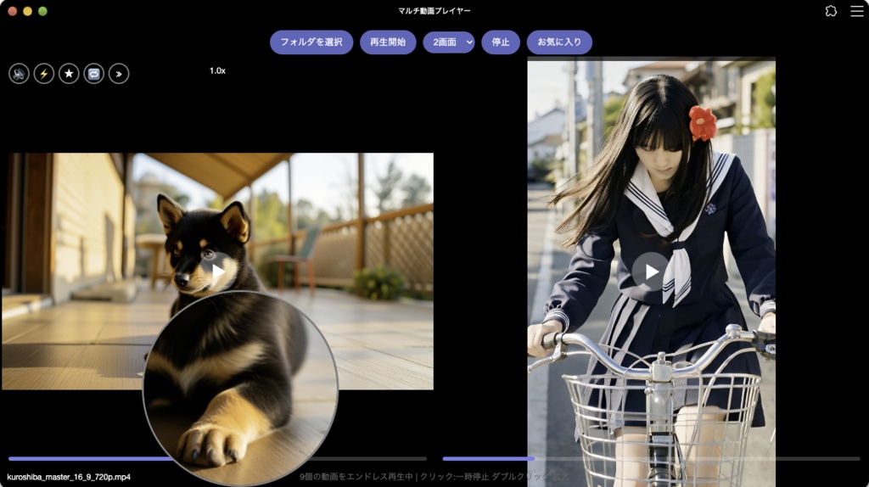This screenshot has width=869, height=487.
Task: Click the 1.0x playback speed label
Action: click(217, 71)
